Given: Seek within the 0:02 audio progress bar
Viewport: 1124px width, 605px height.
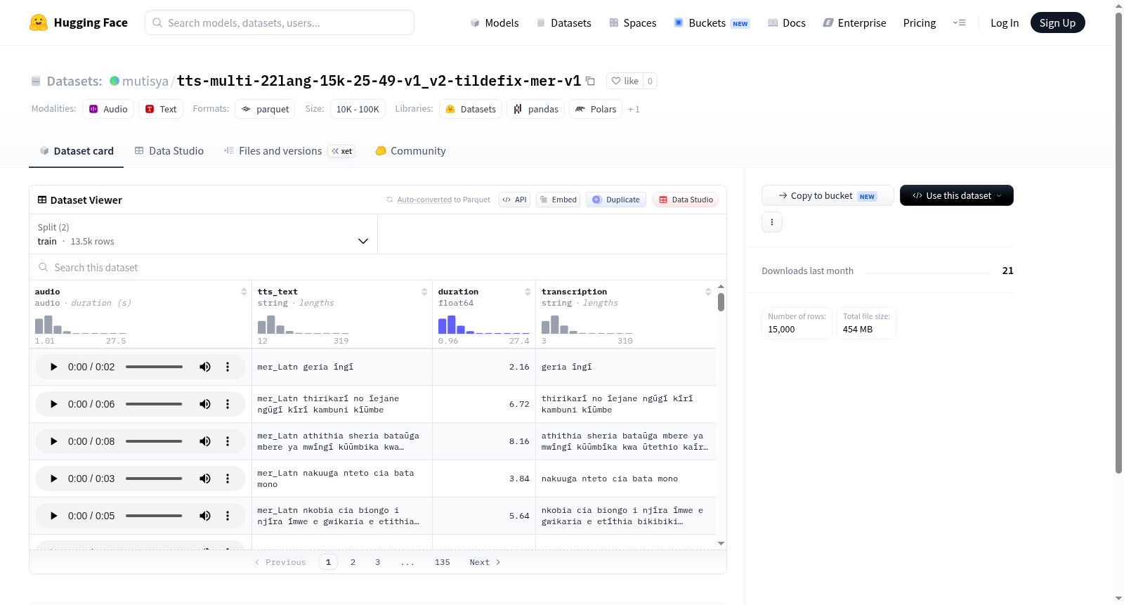Looking at the screenshot, I should 154,367.
